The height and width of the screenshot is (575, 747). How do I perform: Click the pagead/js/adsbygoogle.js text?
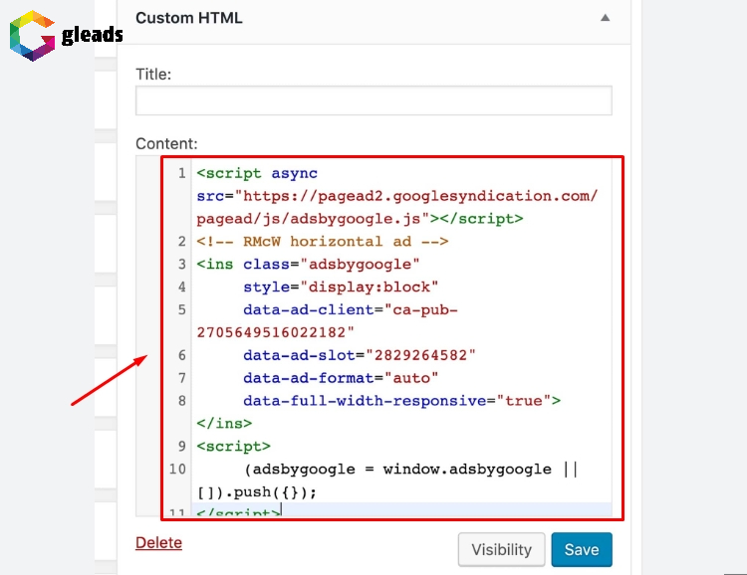pos(308,219)
